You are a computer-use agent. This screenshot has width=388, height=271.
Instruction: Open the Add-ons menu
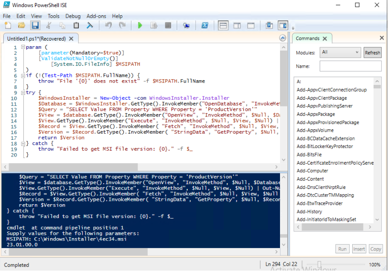click(x=96, y=16)
